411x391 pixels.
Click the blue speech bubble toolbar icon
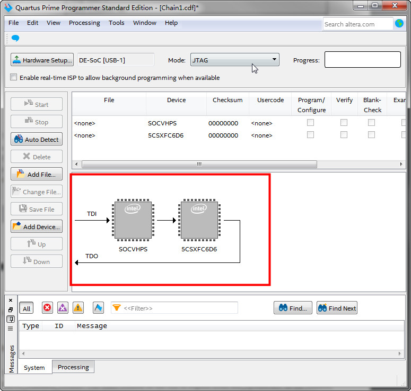tap(15, 38)
